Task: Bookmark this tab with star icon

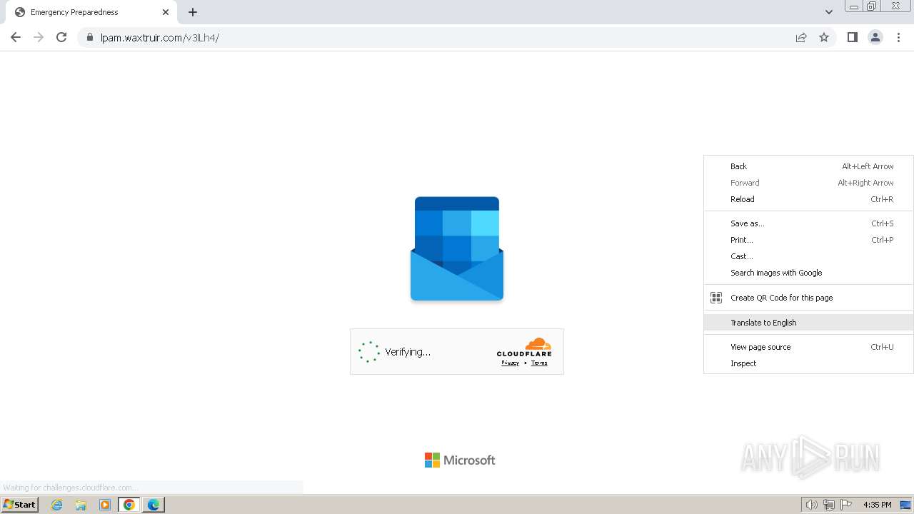Action: tap(824, 38)
